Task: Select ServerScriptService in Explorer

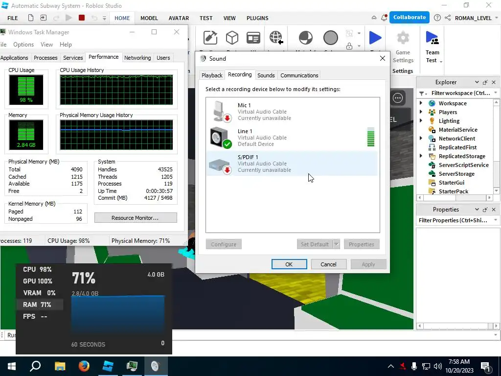Action: 463,165
